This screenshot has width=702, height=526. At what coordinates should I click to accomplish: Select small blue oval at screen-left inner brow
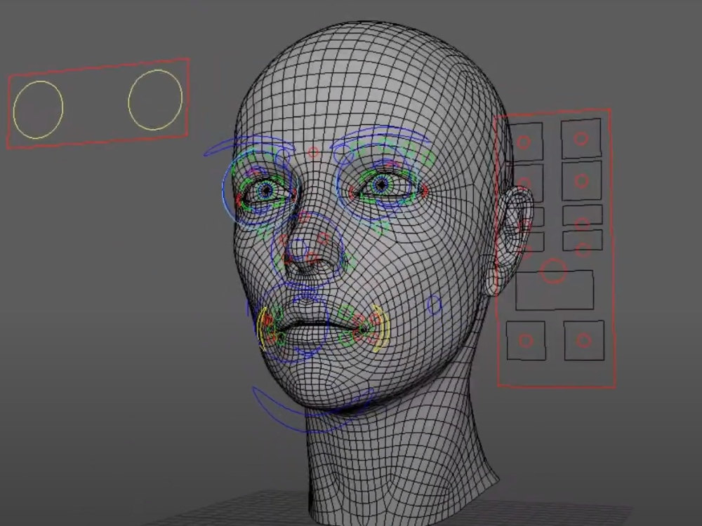(x=283, y=159)
